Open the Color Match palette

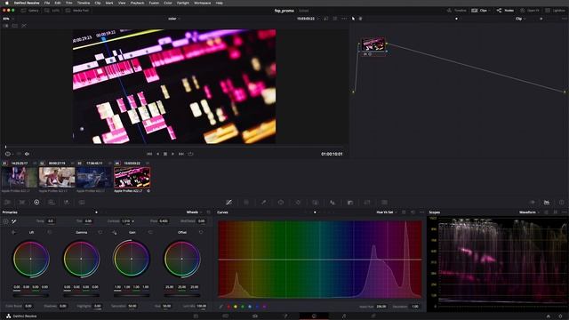(x=21, y=202)
